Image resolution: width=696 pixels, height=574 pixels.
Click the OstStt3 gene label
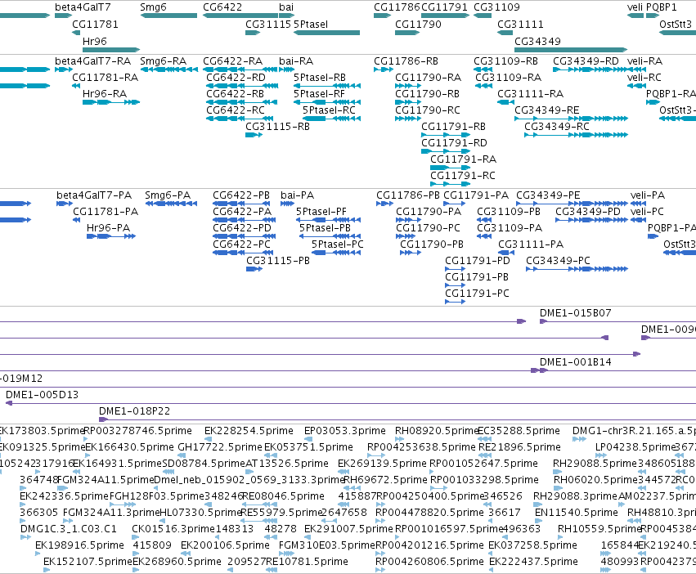(676, 25)
